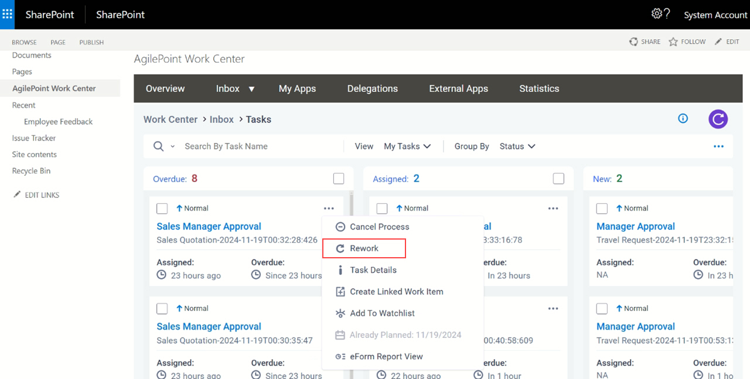Open the BROWSE ribbon tab
This screenshot has width=750, height=379.
point(25,42)
